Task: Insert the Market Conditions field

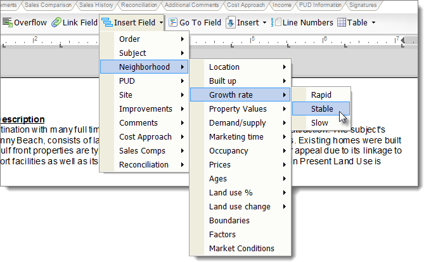Action: (241, 249)
